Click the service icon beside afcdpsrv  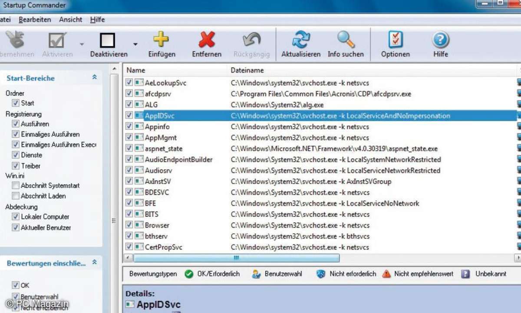139,93
